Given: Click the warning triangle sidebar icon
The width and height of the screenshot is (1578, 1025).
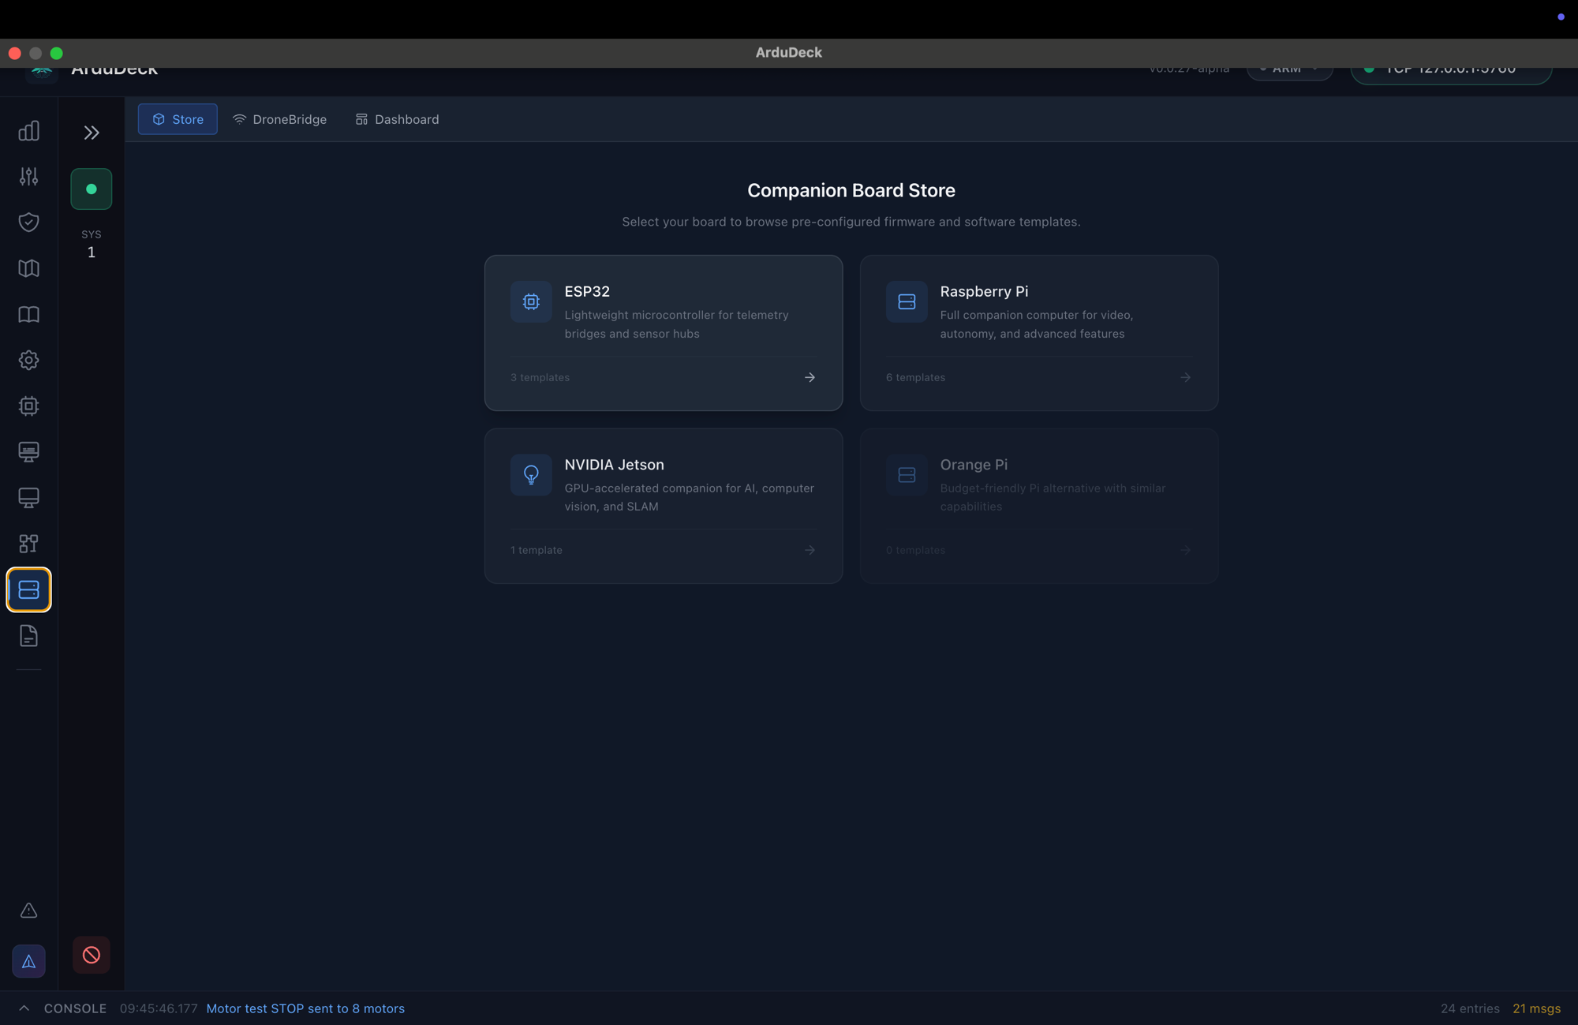Looking at the screenshot, I should click(28, 911).
